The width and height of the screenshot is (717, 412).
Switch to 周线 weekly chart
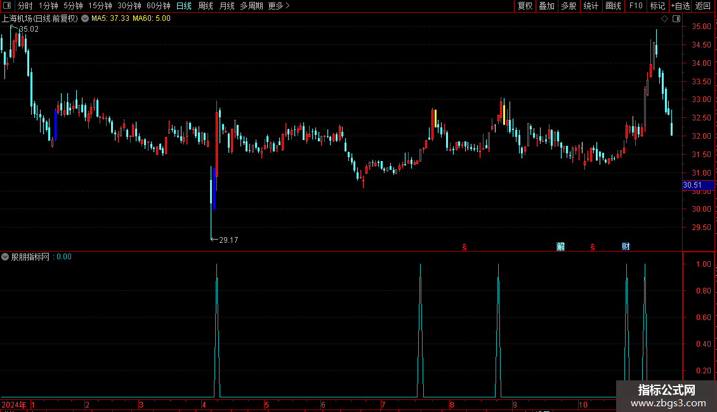206,6
